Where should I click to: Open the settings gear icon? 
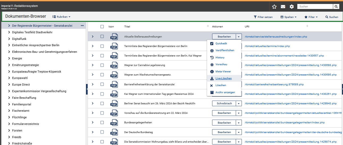click(292, 7)
